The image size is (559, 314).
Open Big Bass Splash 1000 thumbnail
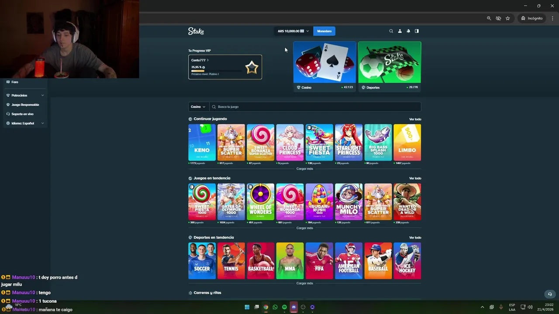[x=378, y=143]
